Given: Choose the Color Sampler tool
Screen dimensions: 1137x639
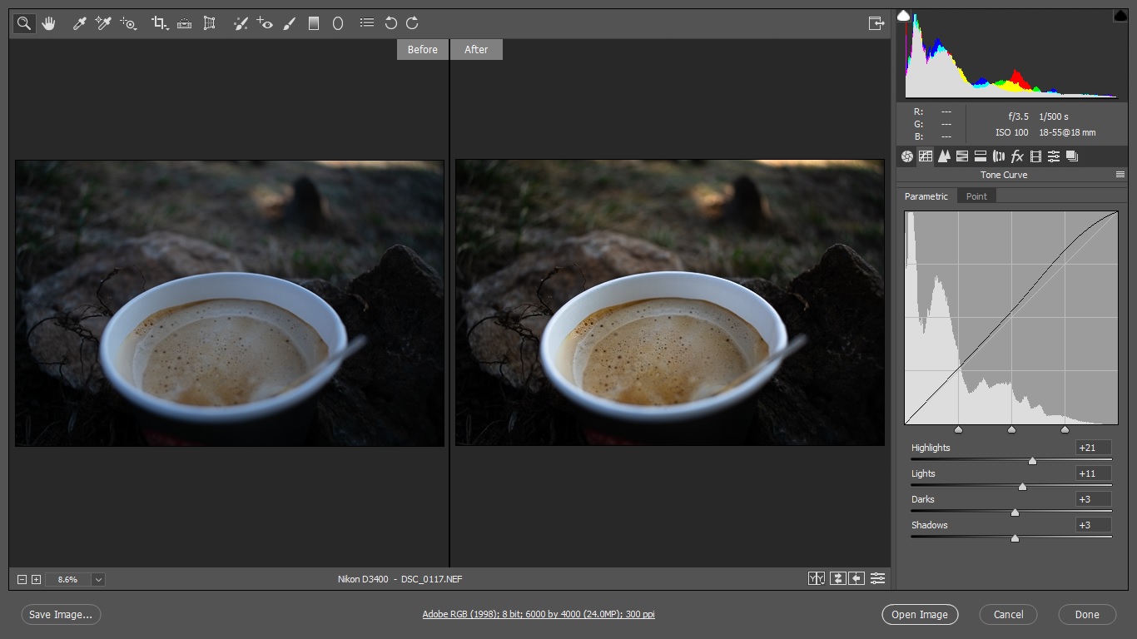Looking at the screenshot, I should pos(103,24).
